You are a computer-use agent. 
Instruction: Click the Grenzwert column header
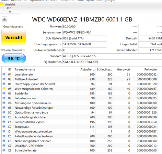122,70
